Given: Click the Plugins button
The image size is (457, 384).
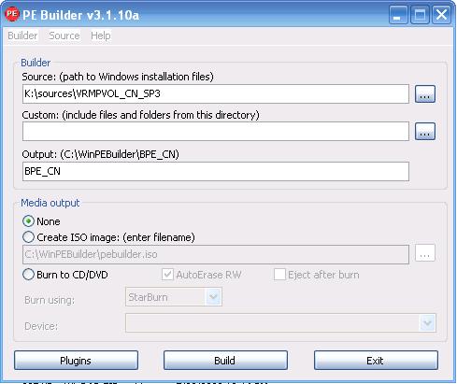Looking at the screenshot, I should tap(76, 361).
